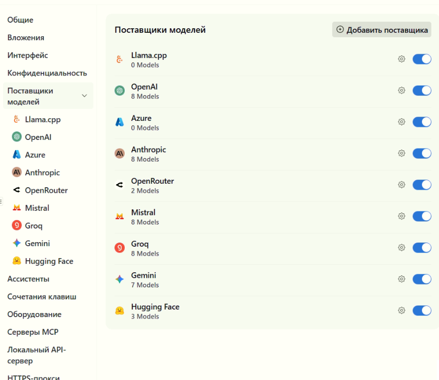The image size is (439, 380).
Task: Disable the Hugging Face provider toggle
Action: pos(421,310)
